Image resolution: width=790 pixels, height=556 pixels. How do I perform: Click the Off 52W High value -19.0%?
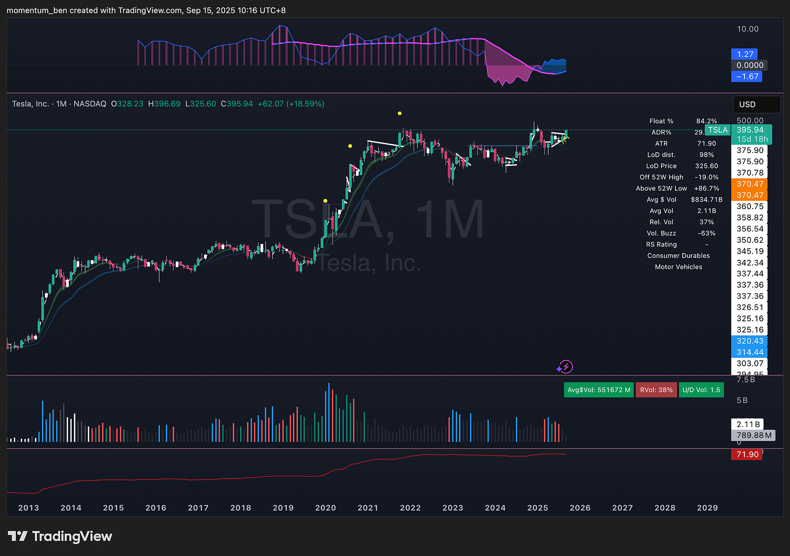click(706, 177)
